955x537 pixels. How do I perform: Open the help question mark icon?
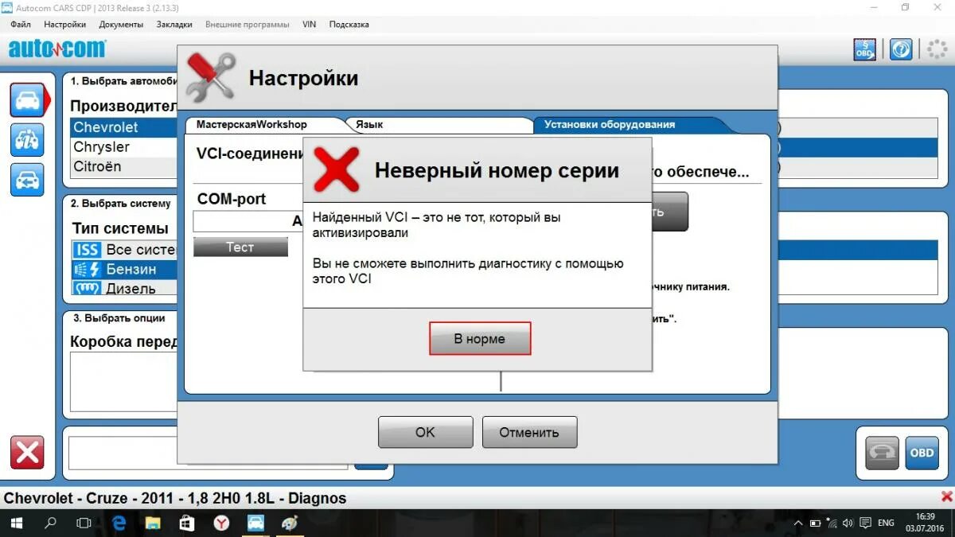pyautogui.click(x=902, y=49)
